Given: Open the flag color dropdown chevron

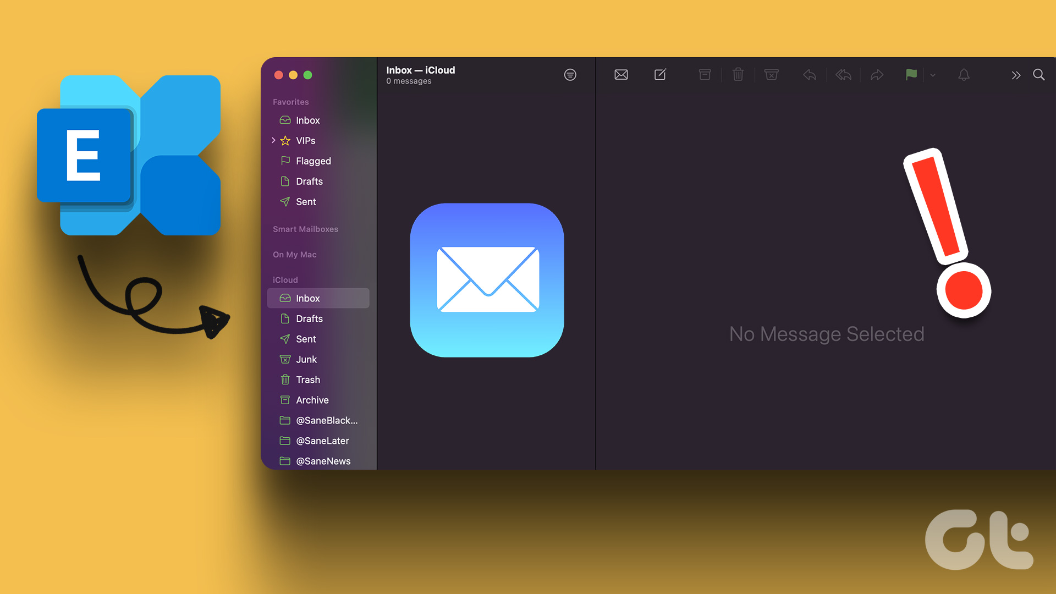Looking at the screenshot, I should click(932, 76).
